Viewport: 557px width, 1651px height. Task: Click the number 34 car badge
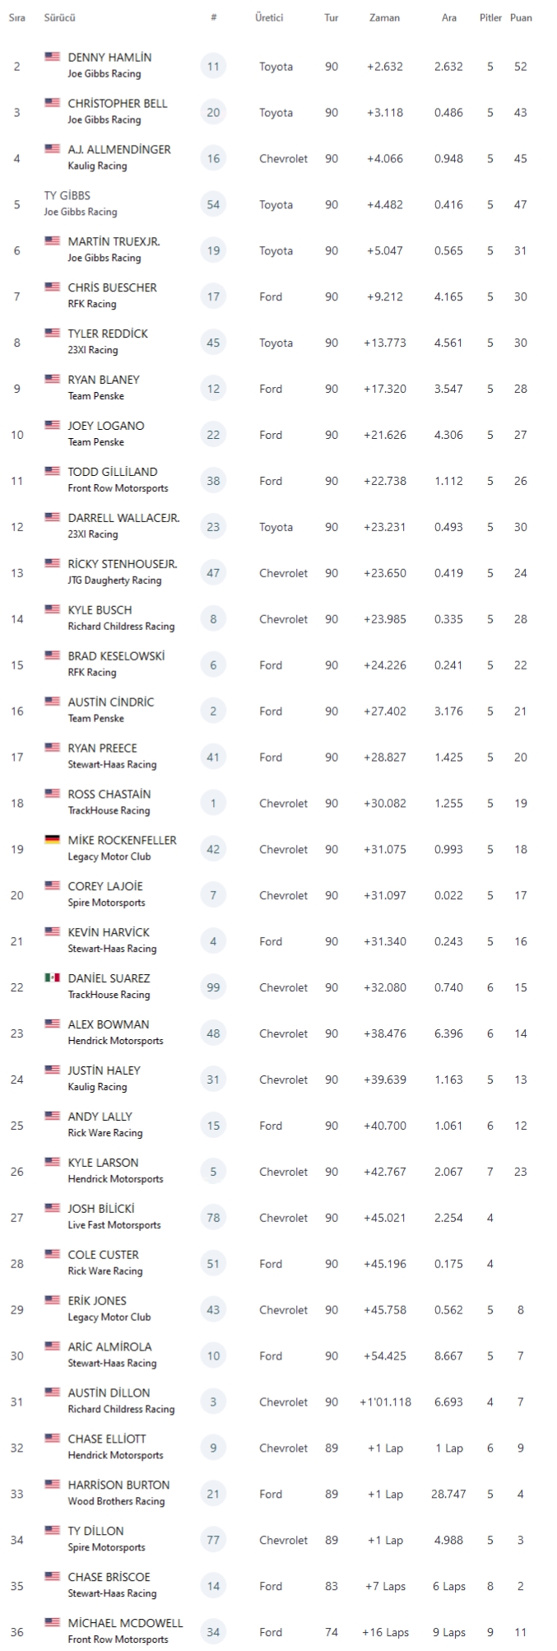point(213,1632)
